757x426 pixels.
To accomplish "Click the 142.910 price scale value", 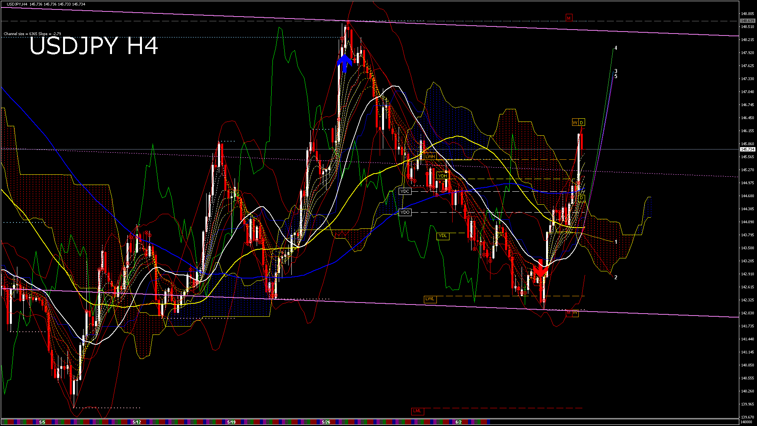I will [x=748, y=274].
